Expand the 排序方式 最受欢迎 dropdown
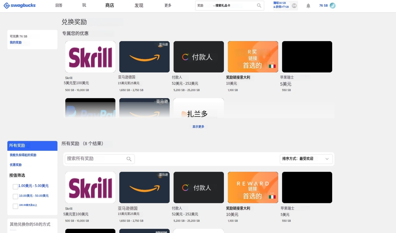Screen dimensions: 396x233 [306, 159]
